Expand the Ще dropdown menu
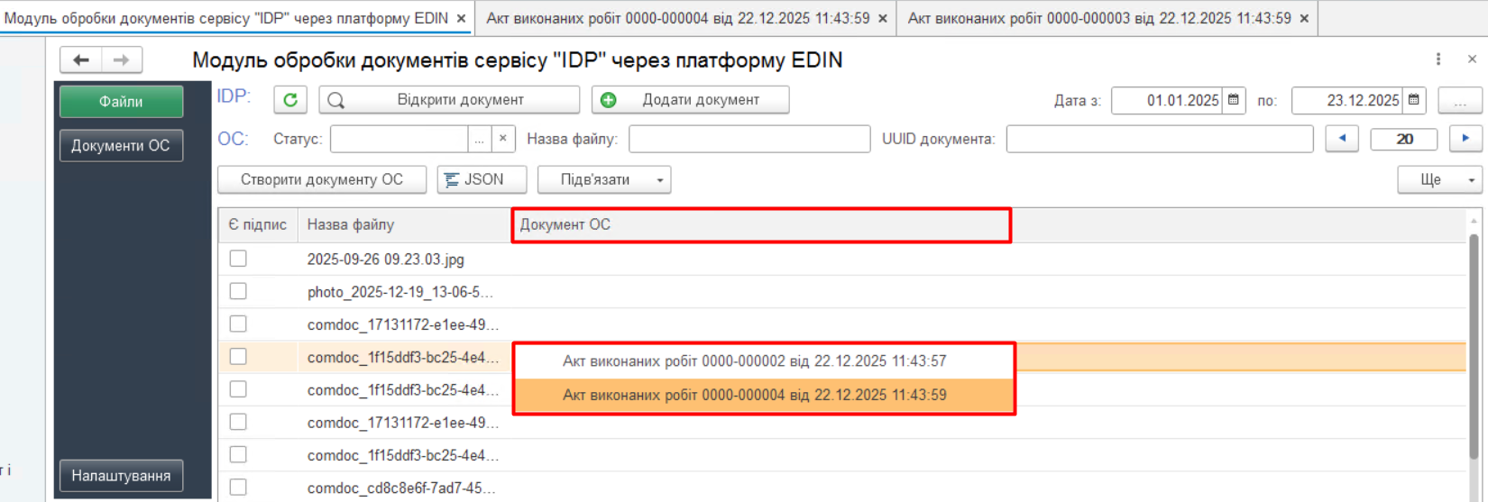This screenshot has height=502, width=1488. coord(1471,180)
